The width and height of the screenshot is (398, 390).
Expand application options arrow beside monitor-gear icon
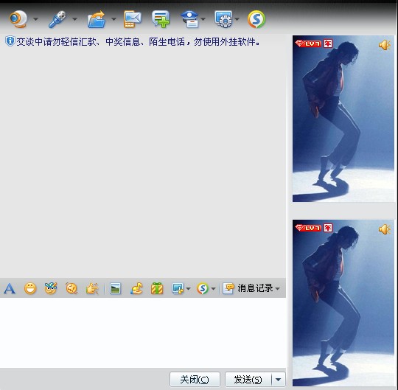(237, 19)
